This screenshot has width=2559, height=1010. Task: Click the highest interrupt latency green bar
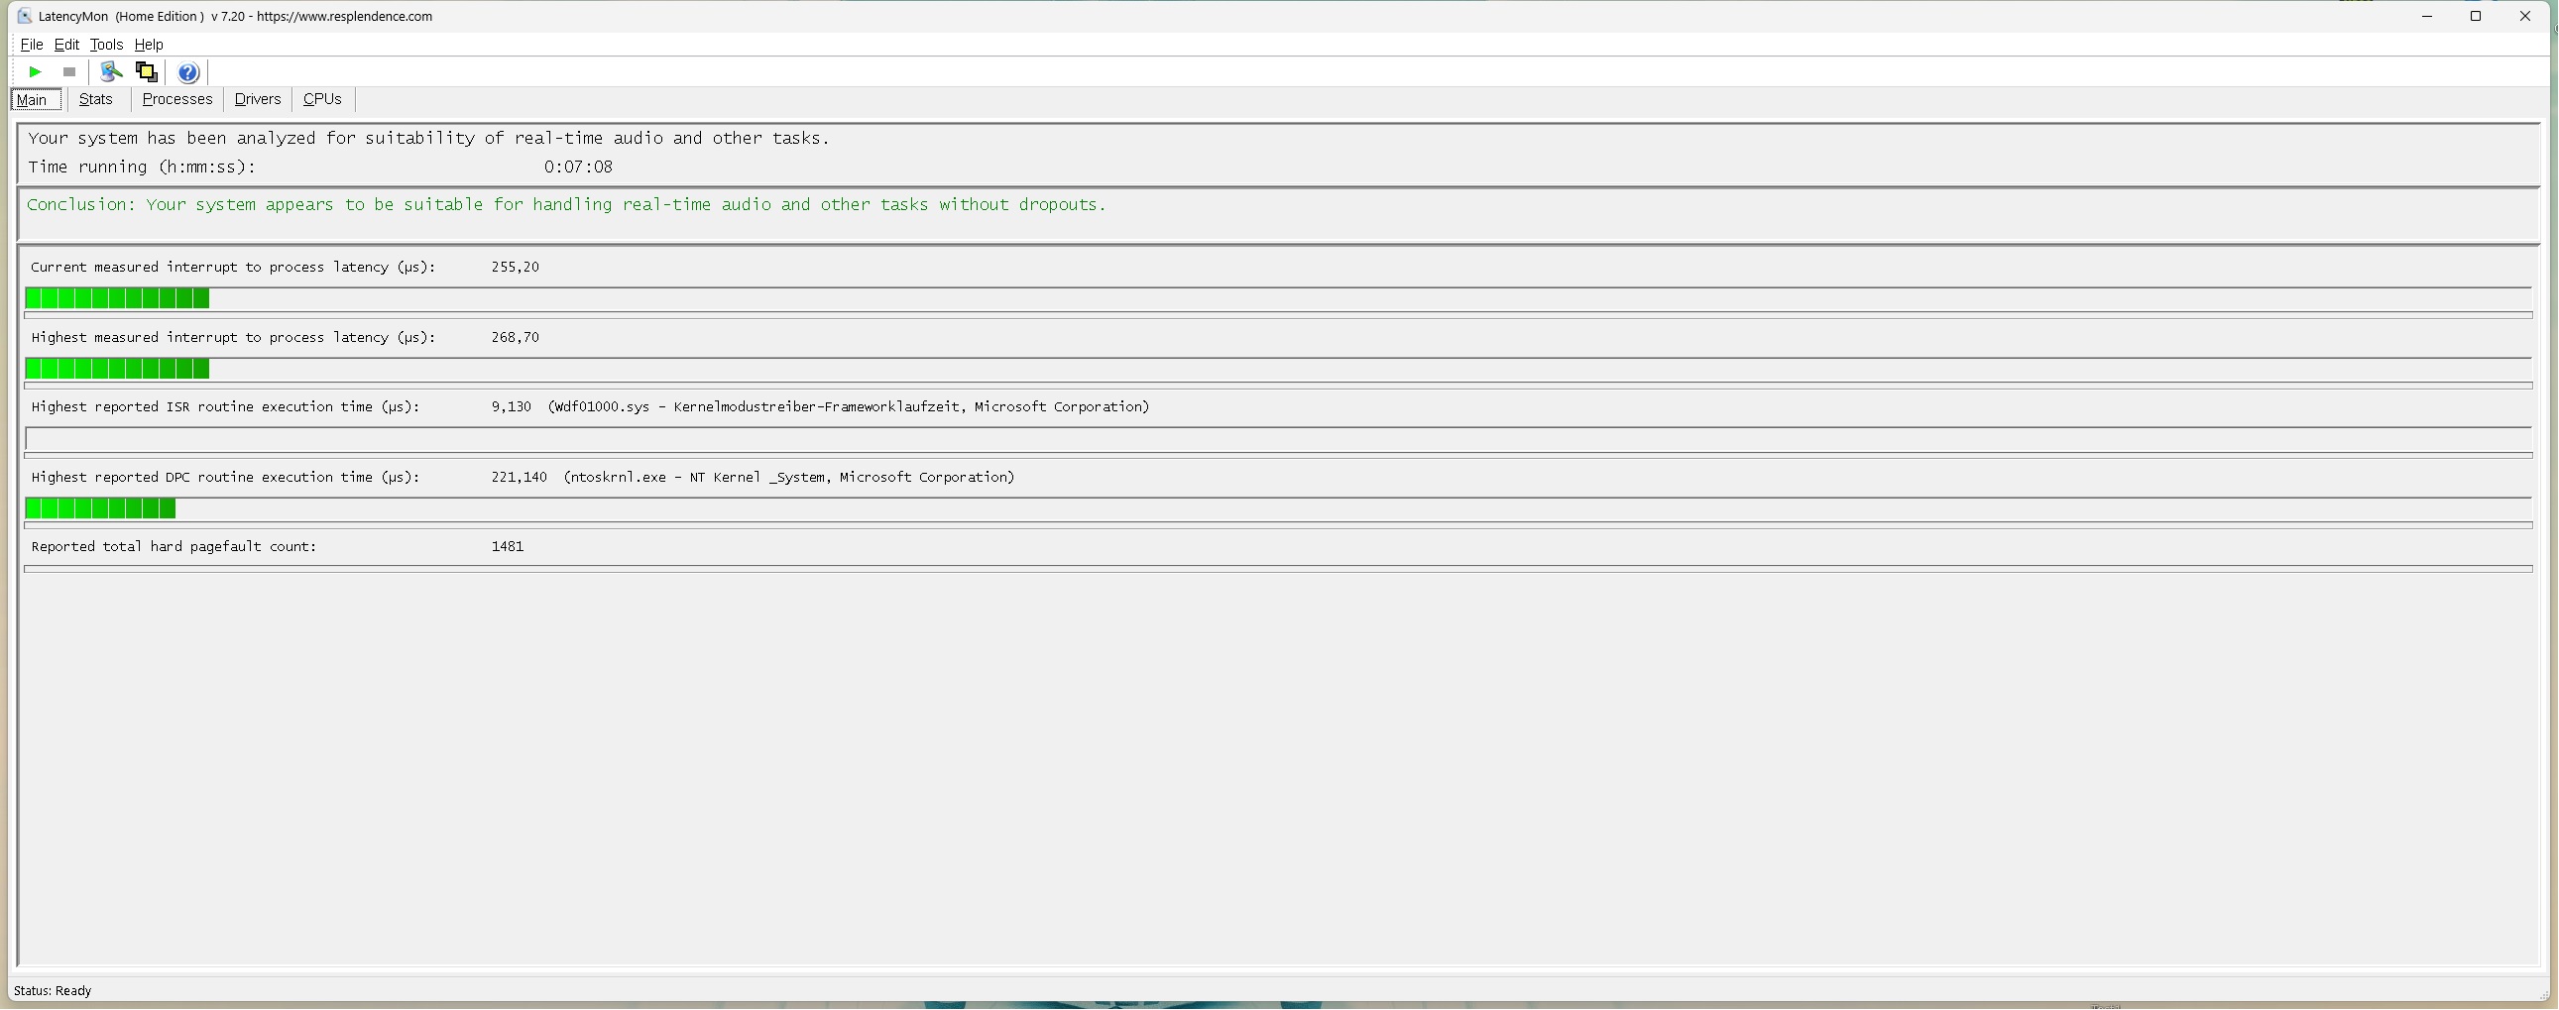[x=117, y=369]
